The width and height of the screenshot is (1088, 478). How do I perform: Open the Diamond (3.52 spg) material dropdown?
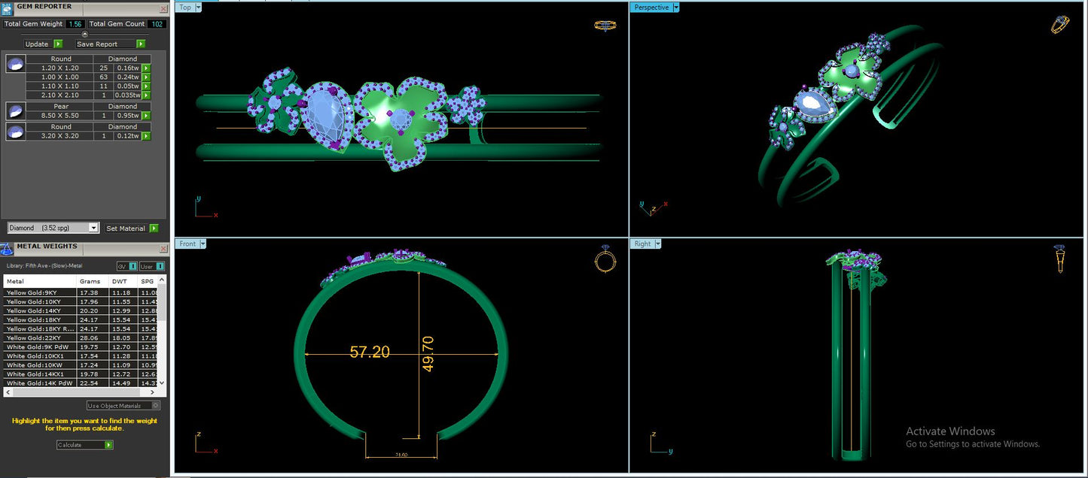coord(94,228)
